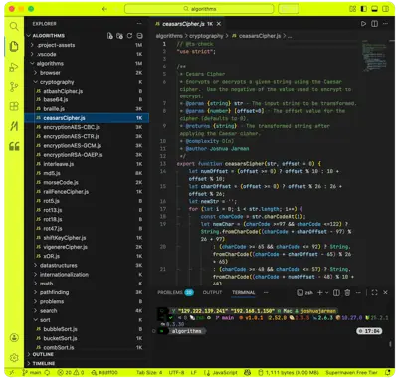Open notifications bell in status bar
Image resolution: width=398 pixels, height=380 pixels.
[388, 373]
